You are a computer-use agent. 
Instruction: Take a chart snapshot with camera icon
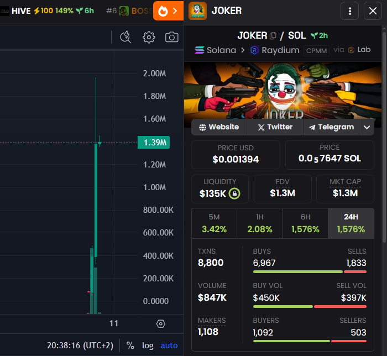tap(172, 37)
